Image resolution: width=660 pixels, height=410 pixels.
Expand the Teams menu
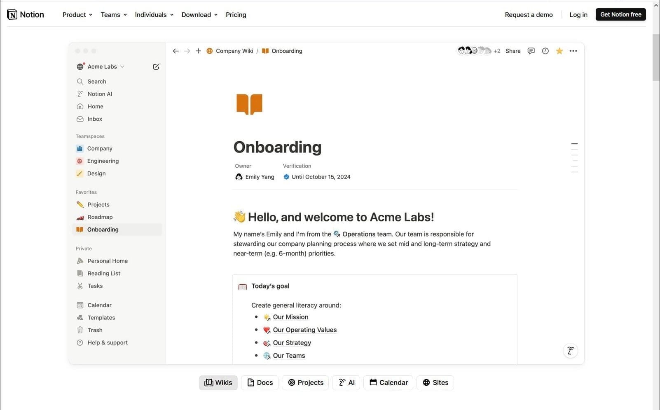(x=114, y=15)
